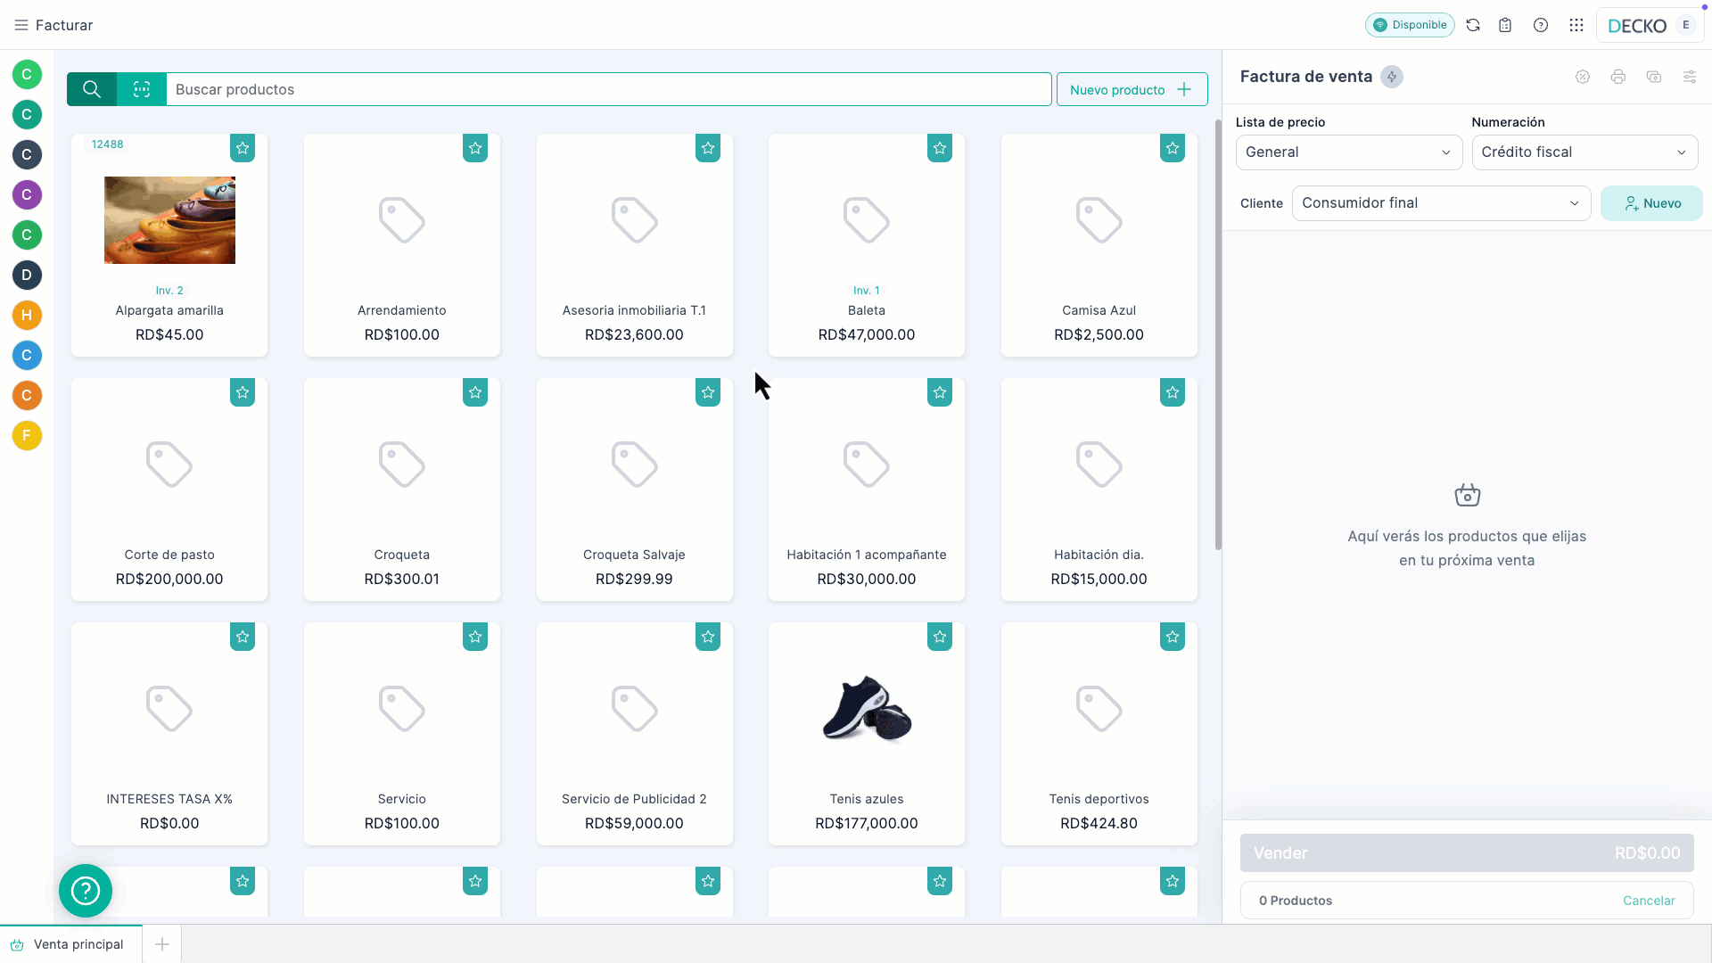Click the refresh sync icon in header

[x=1473, y=25]
